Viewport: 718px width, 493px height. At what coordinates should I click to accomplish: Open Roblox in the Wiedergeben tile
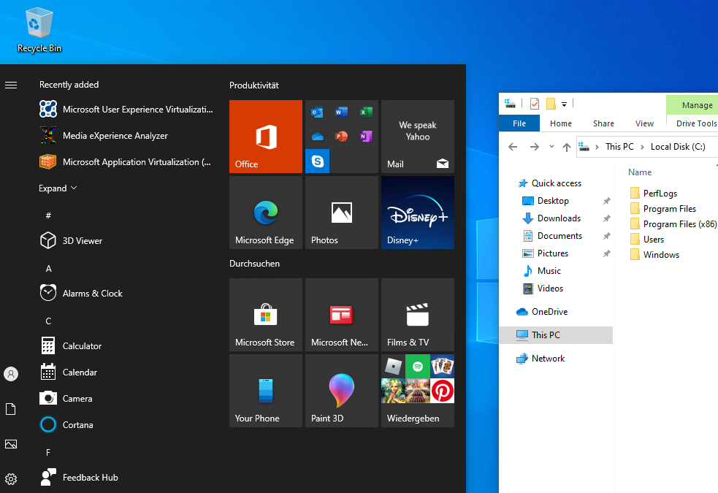pyautogui.click(x=394, y=366)
